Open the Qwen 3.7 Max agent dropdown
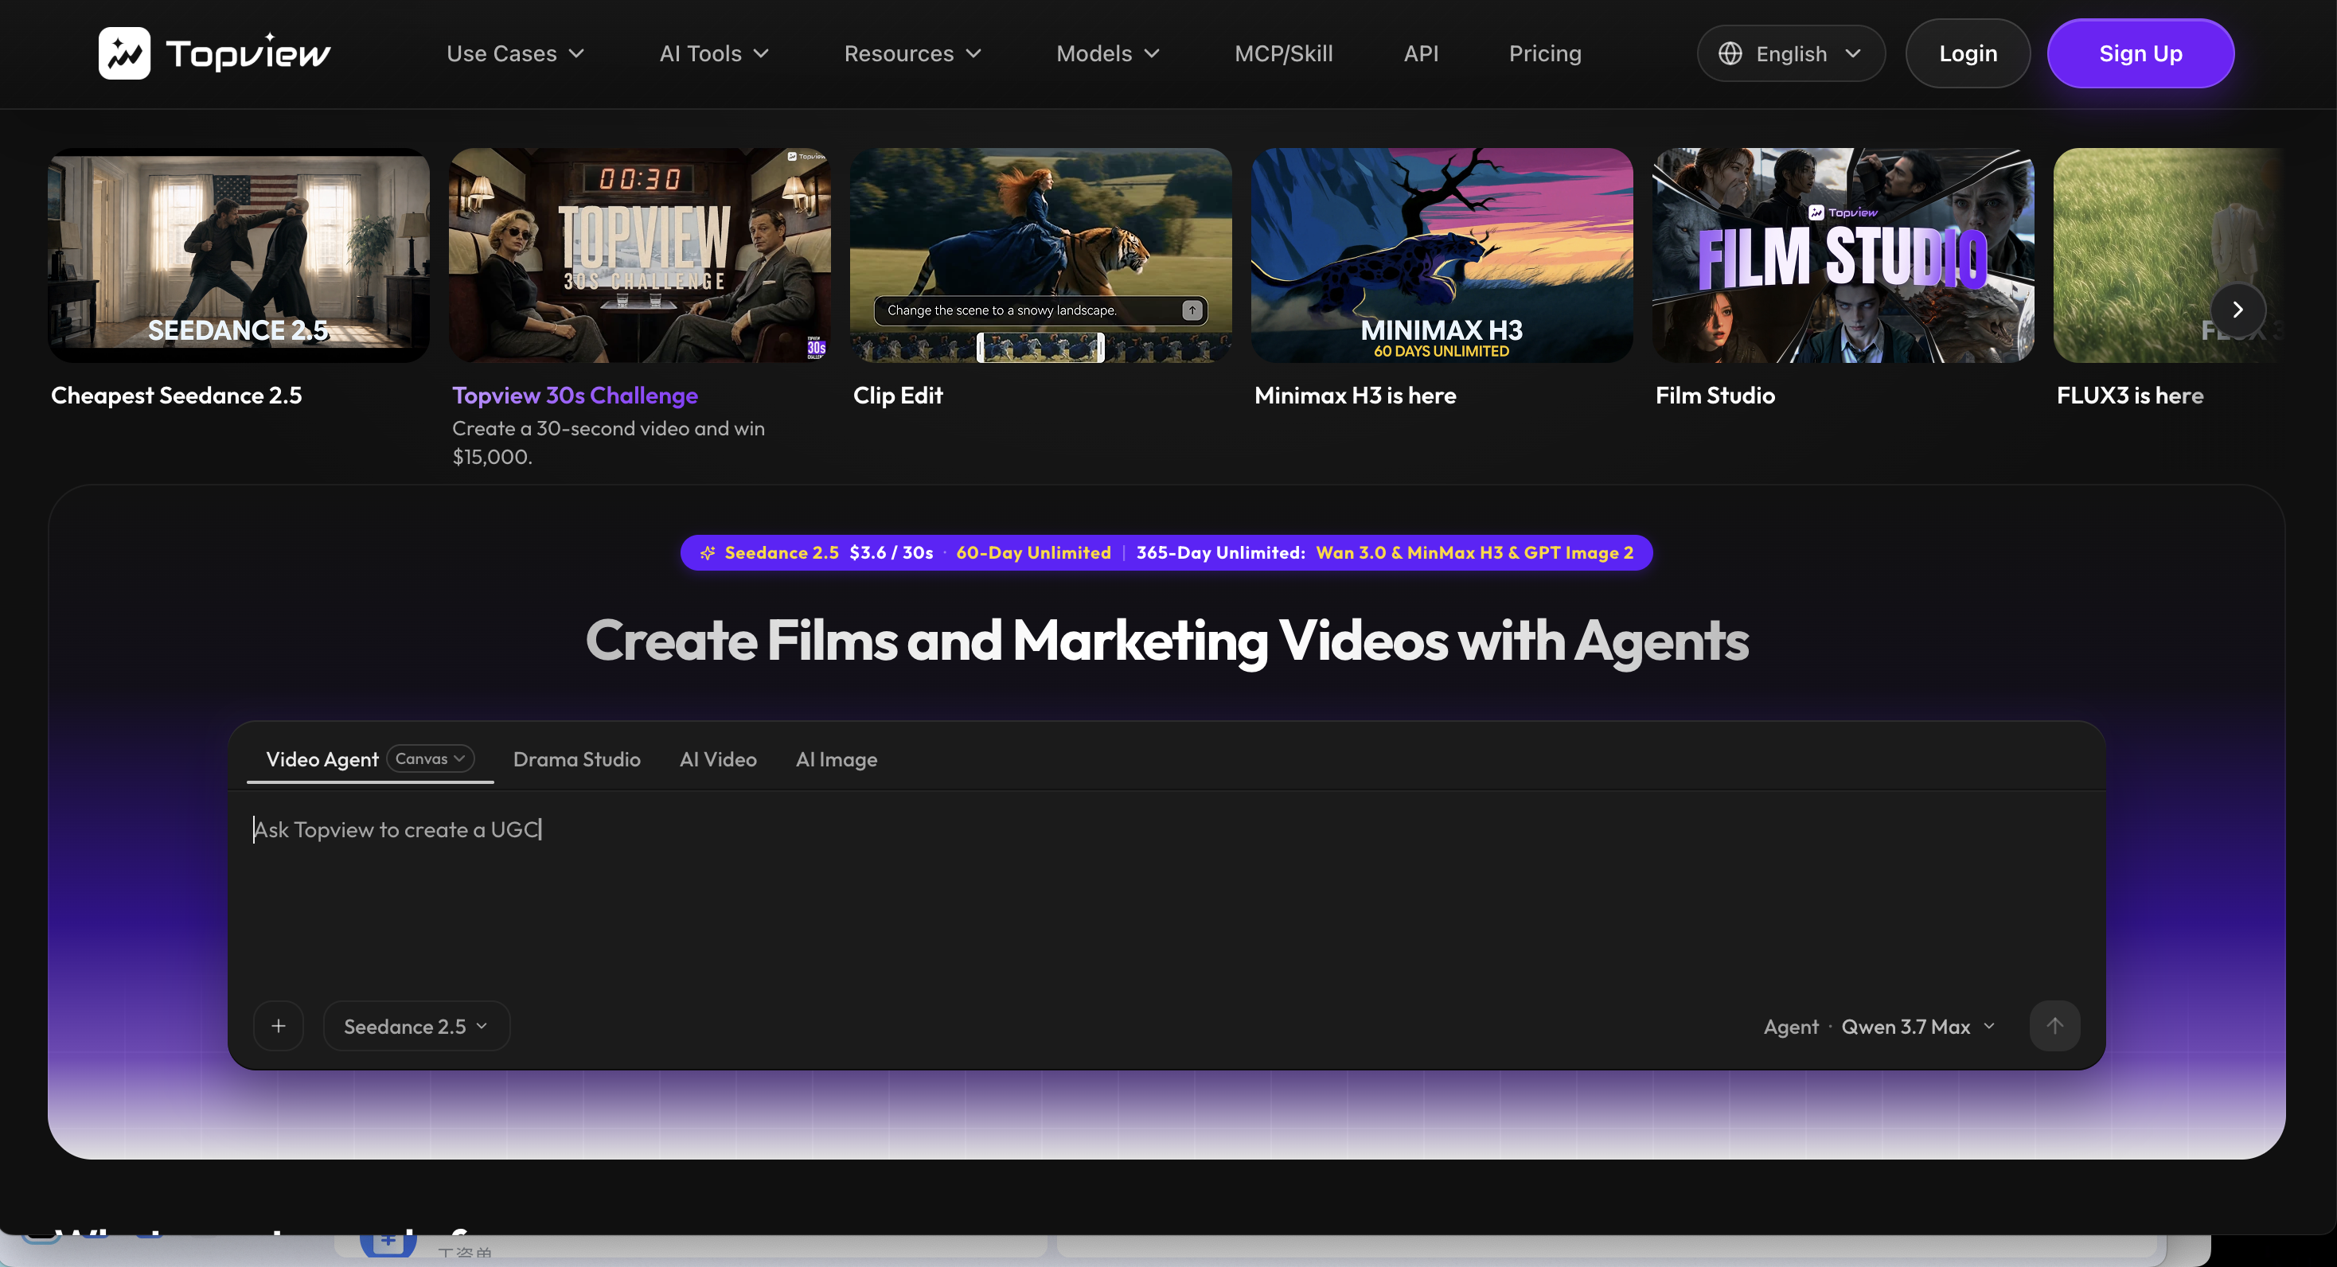2337x1267 pixels. tap(1918, 1027)
